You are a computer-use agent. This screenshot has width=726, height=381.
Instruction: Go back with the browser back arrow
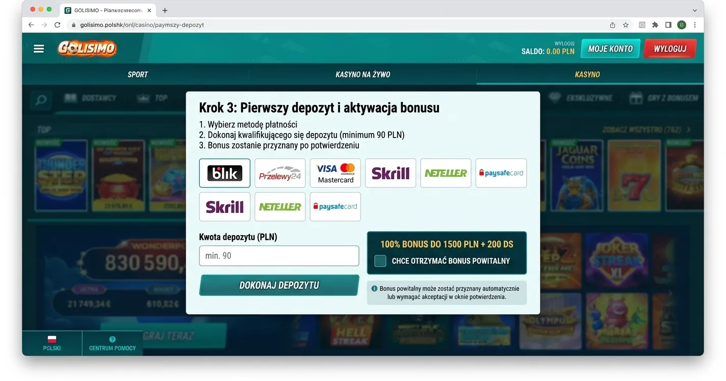pyautogui.click(x=31, y=24)
